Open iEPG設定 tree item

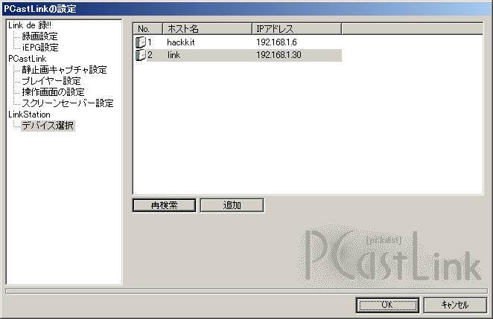coord(40,48)
